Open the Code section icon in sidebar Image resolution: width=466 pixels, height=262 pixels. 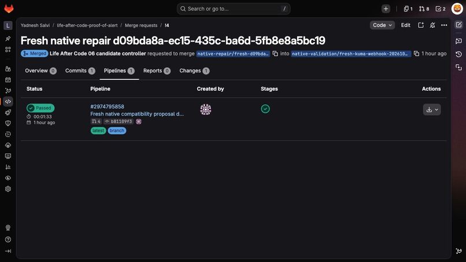pyautogui.click(x=8, y=102)
